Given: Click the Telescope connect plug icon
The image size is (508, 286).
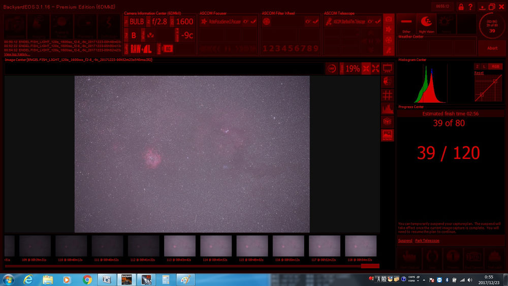Looking at the screenshot, I should [x=370, y=22].
